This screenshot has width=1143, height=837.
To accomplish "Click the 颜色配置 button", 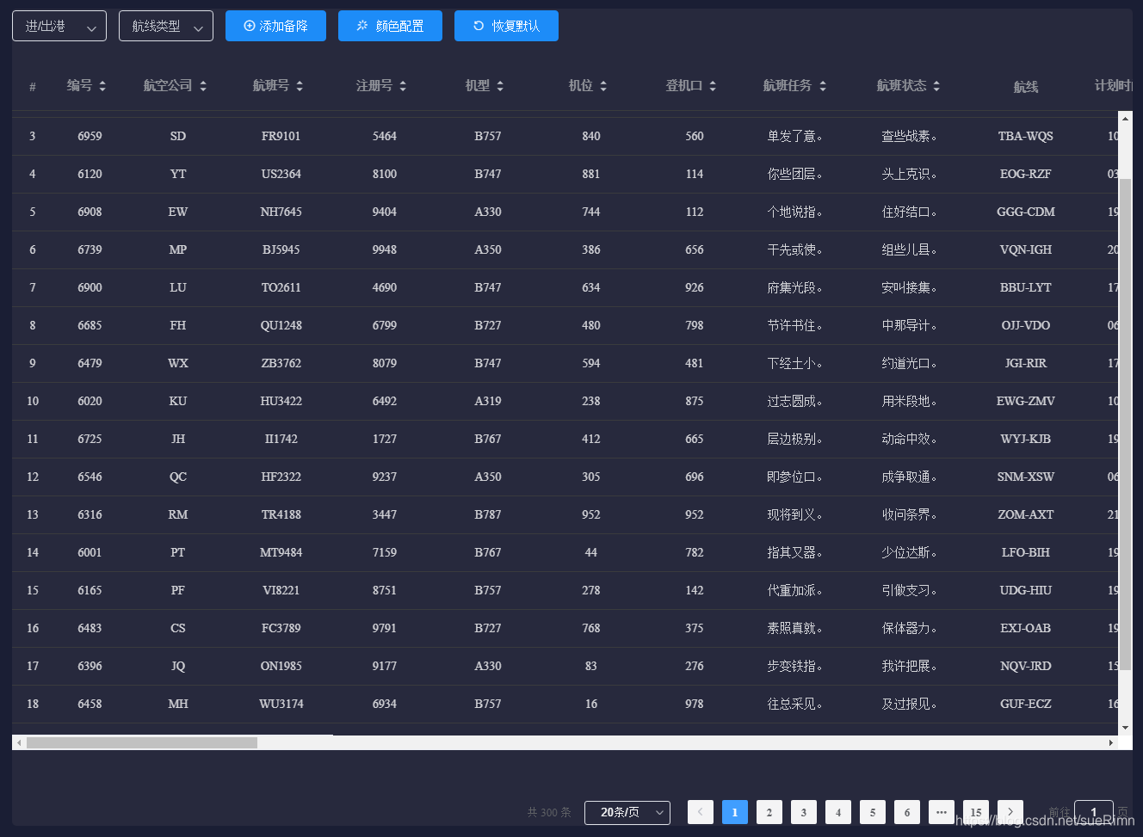I will pos(390,26).
